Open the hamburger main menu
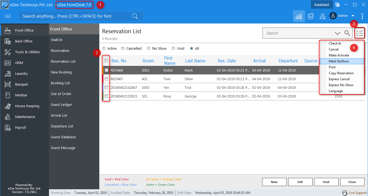Image resolution: width=368 pixels, height=196 pixels. [8, 16]
